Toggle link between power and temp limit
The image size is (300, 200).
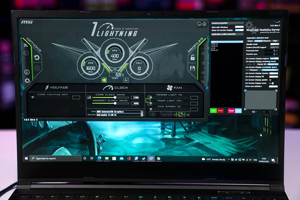point(148,100)
